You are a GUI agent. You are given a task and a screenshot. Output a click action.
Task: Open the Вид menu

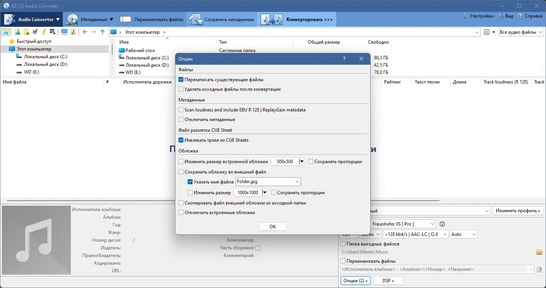coord(505,16)
